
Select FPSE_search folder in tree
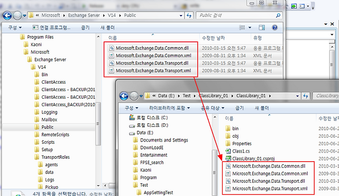tap(148, 163)
